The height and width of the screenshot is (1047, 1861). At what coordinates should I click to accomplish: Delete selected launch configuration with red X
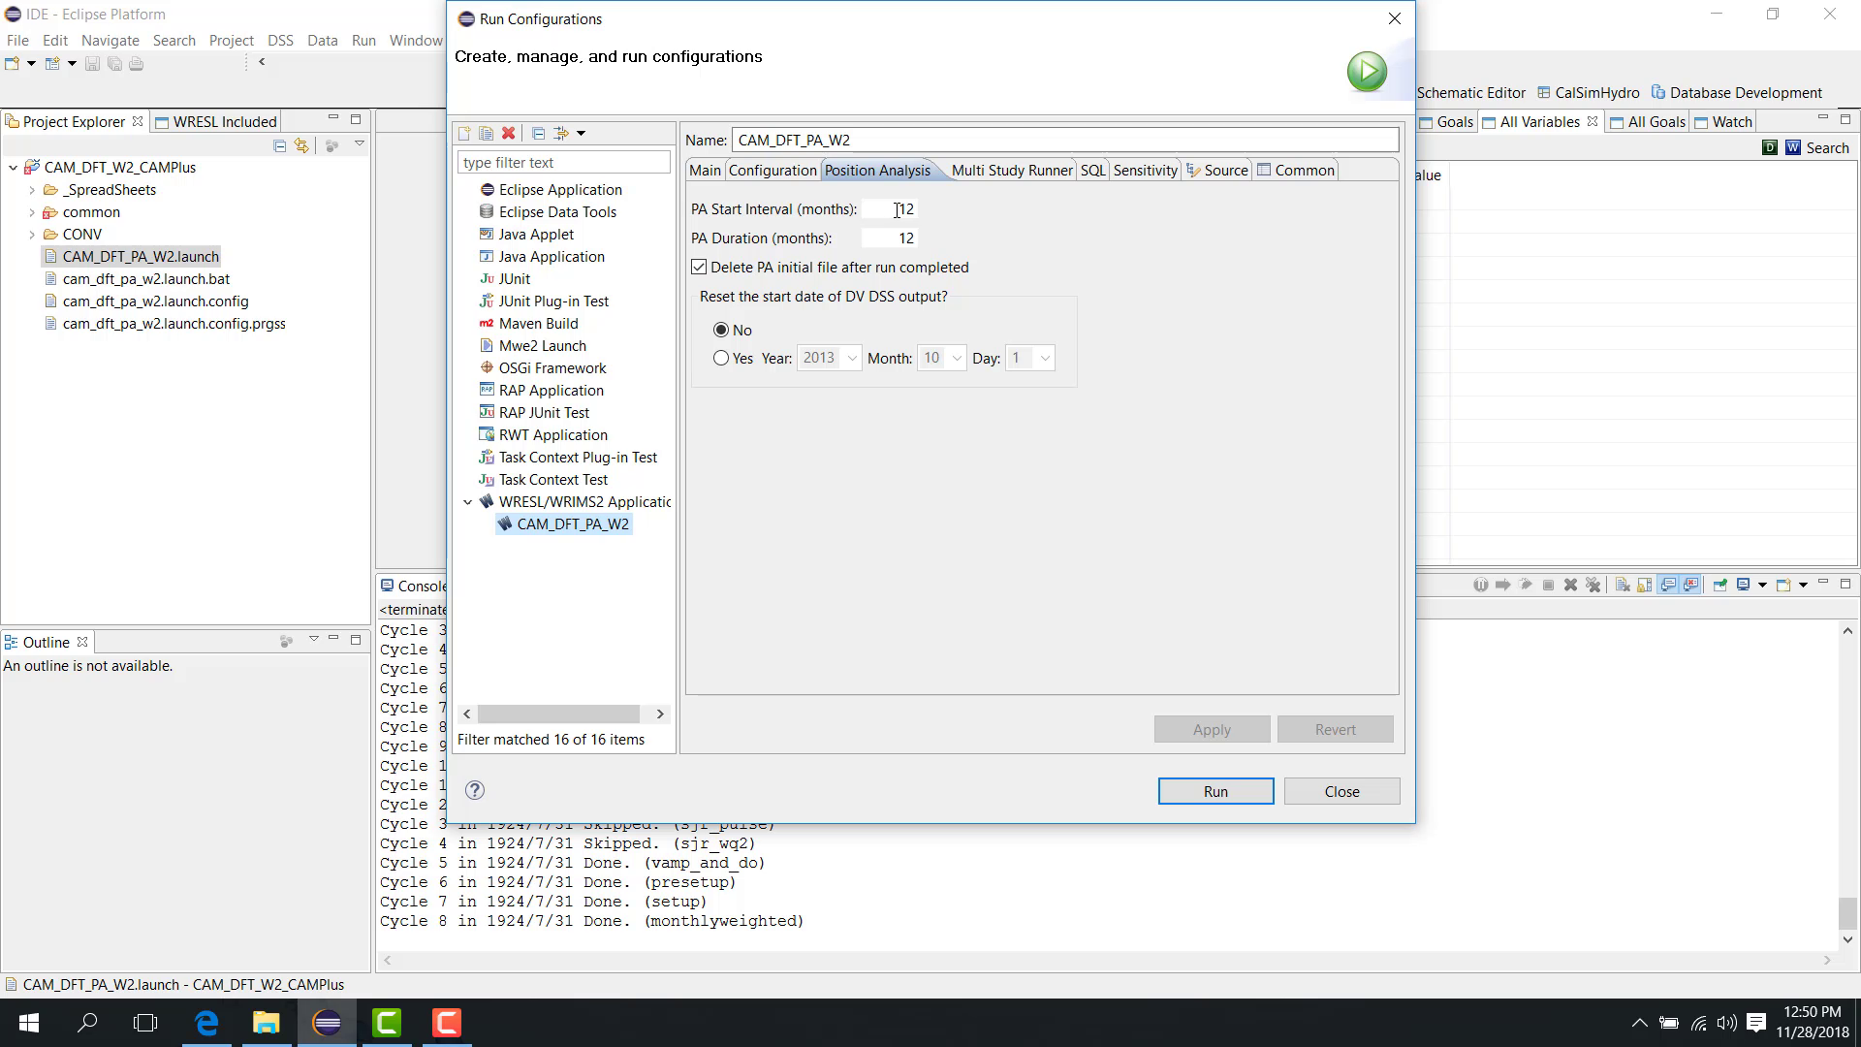508,133
